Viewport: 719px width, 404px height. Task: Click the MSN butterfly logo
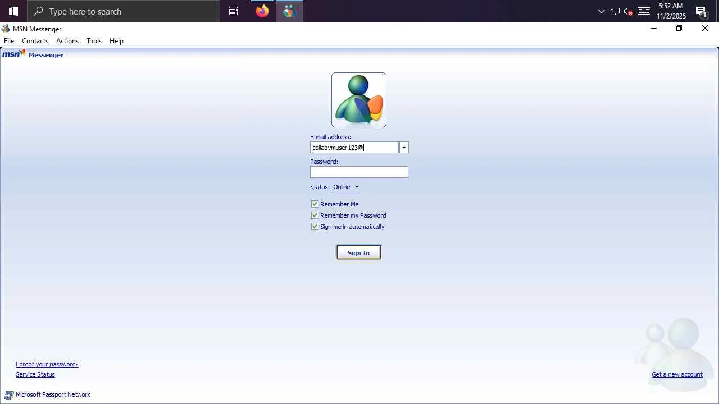tap(14, 54)
